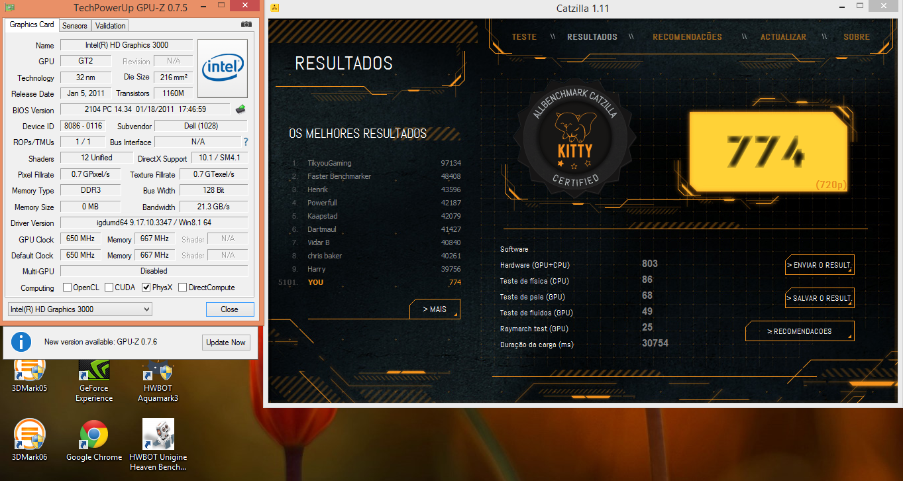Toggle the DirectCompute checkbox

(x=182, y=288)
